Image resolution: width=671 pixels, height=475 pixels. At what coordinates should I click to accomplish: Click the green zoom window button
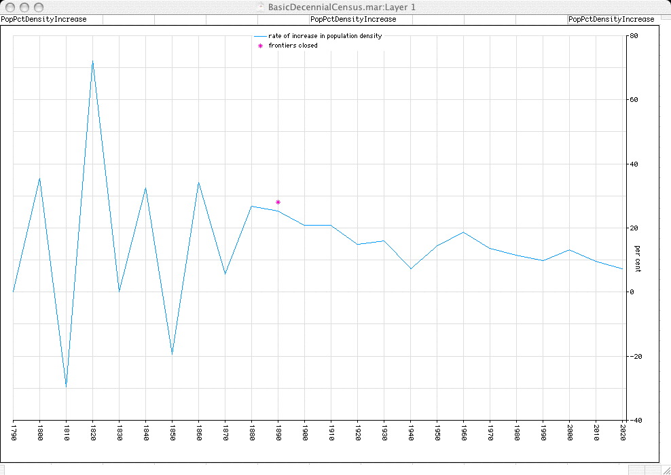pos(39,7)
